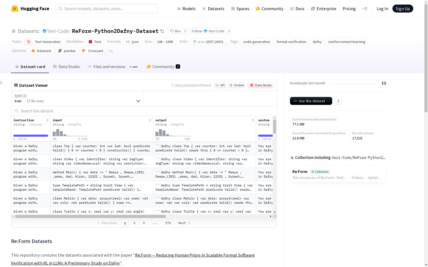Click the table vertical scrollbar
Screen dimensions: 428x267
point(274,127)
